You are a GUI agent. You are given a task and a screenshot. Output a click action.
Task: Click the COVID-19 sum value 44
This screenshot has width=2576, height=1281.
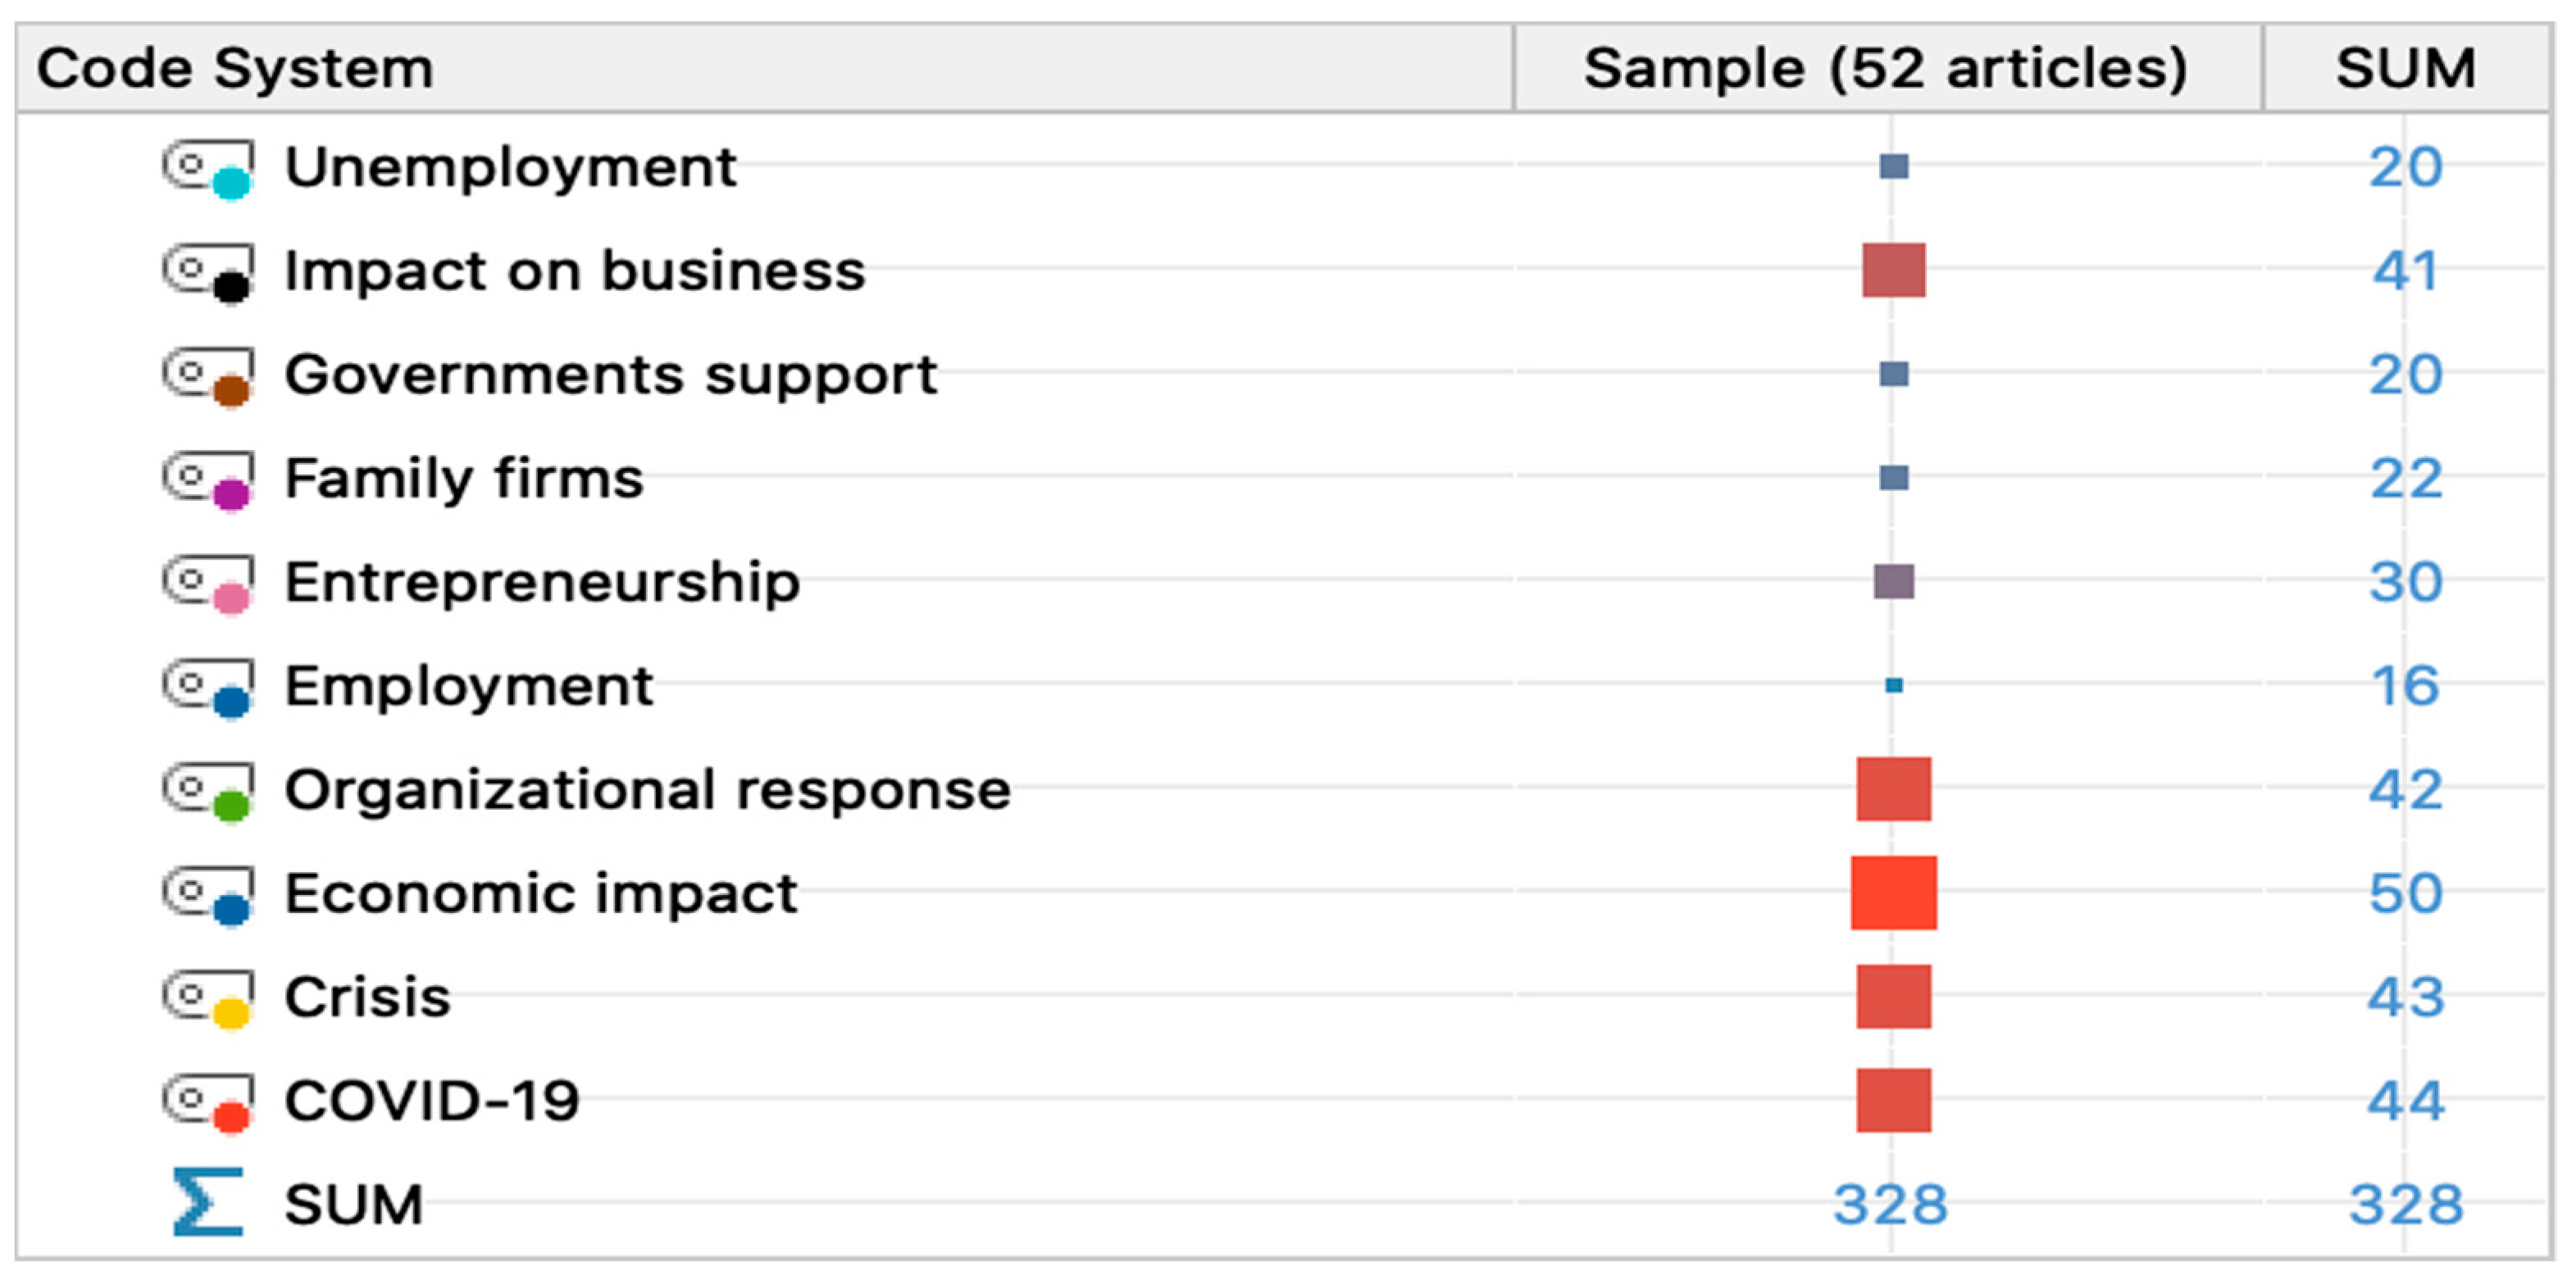(x=2405, y=1102)
